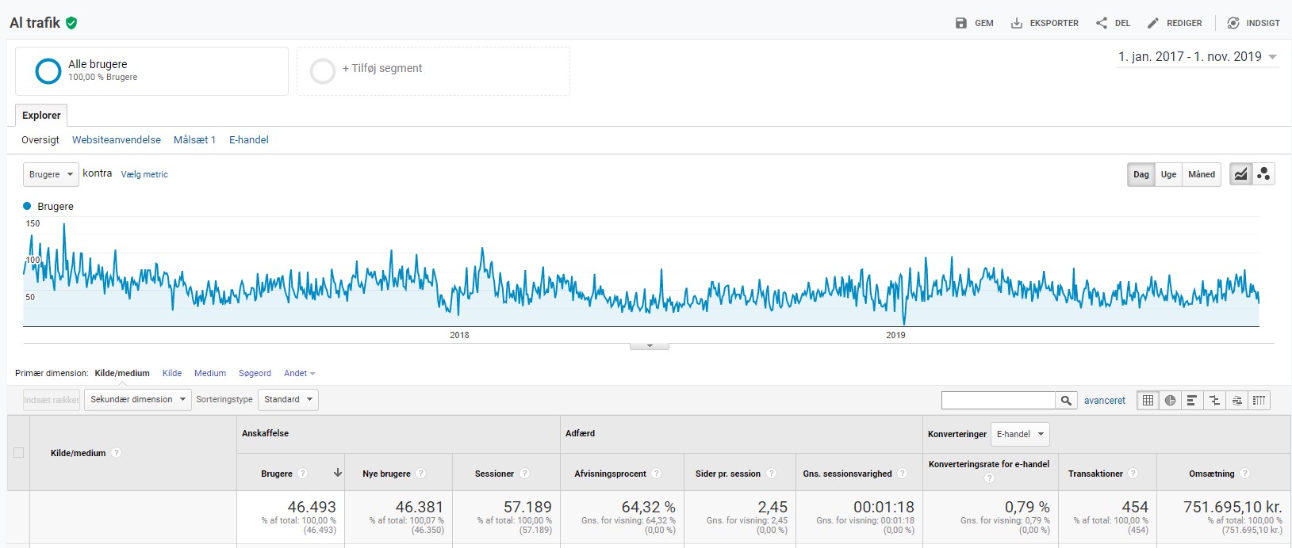Switch table to pie chart view
This screenshot has width=1292, height=548.
pos(1170,401)
